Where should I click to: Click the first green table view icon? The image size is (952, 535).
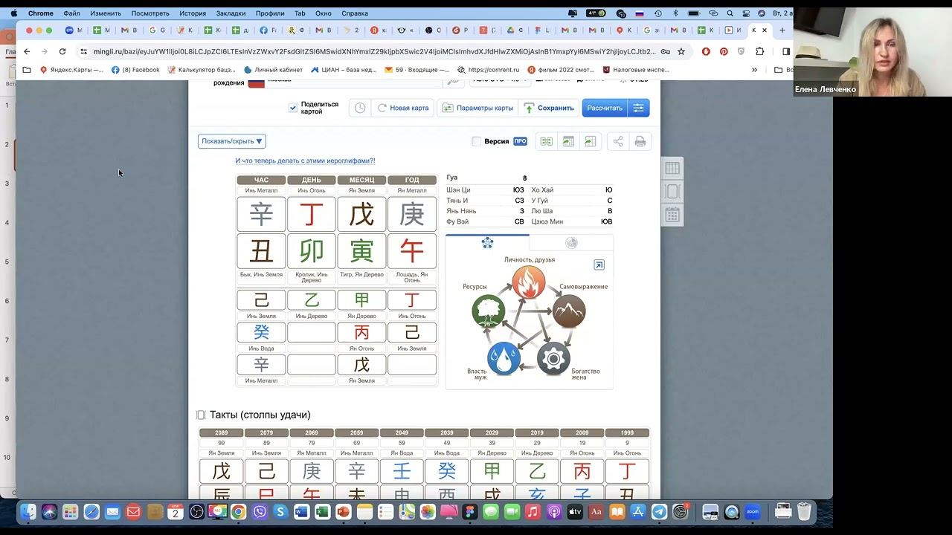(547, 141)
